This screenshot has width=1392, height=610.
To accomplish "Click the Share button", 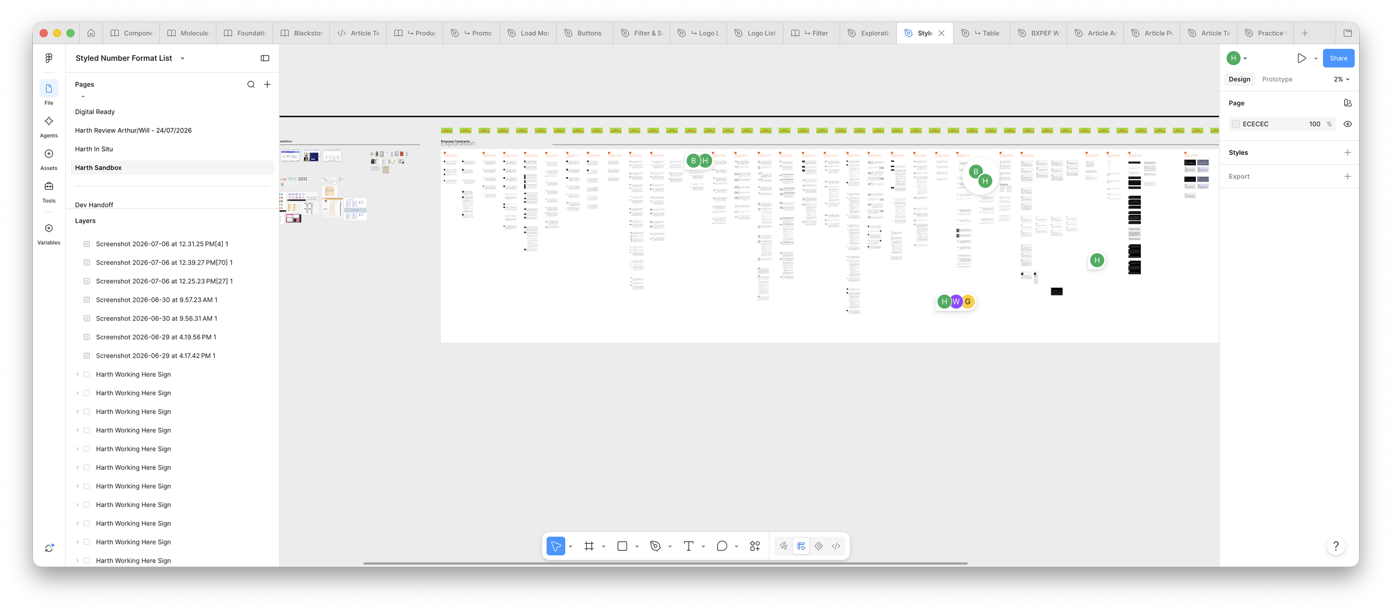I will click(x=1339, y=58).
